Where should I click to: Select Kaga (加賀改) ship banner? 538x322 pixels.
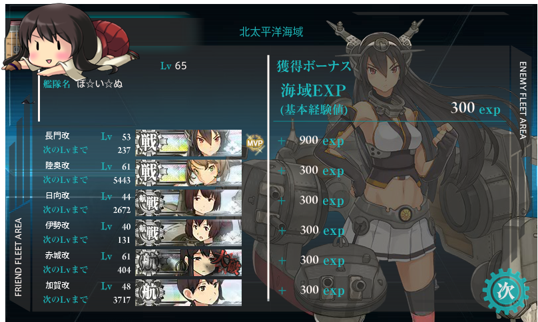188,293
